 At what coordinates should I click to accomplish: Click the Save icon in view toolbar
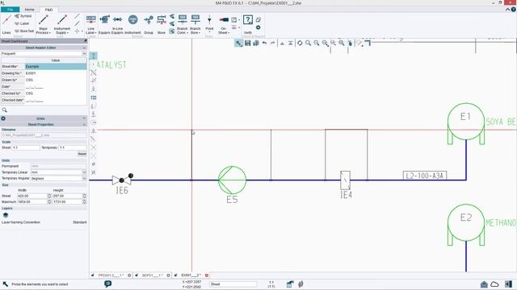click(248, 43)
